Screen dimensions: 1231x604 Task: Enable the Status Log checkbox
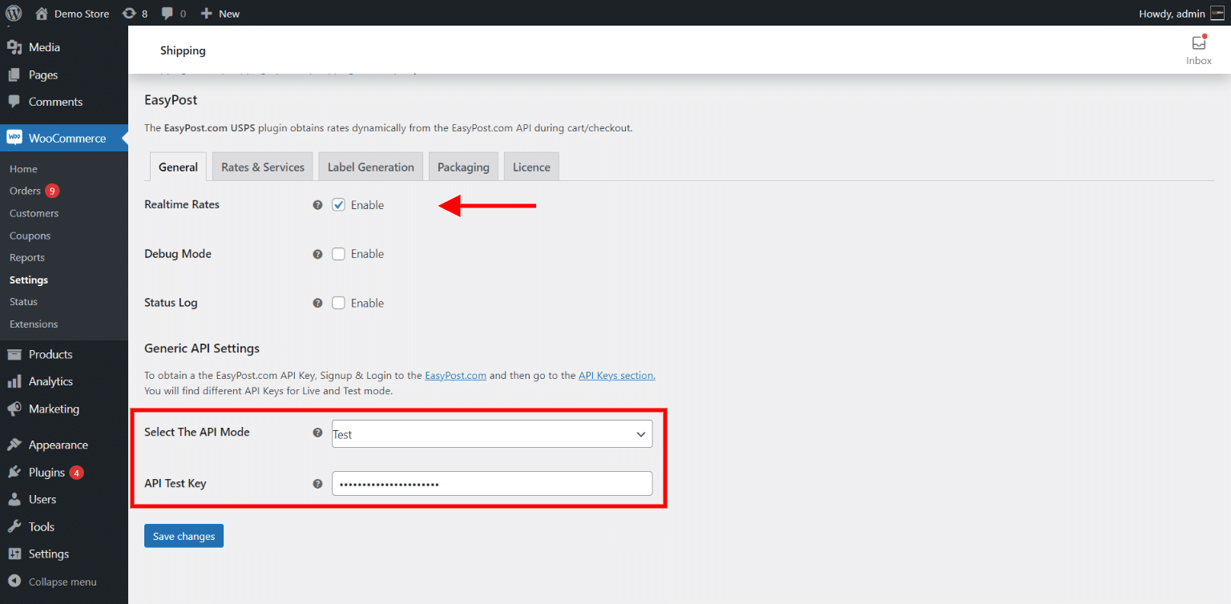pyautogui.click(x=339, y=303)
